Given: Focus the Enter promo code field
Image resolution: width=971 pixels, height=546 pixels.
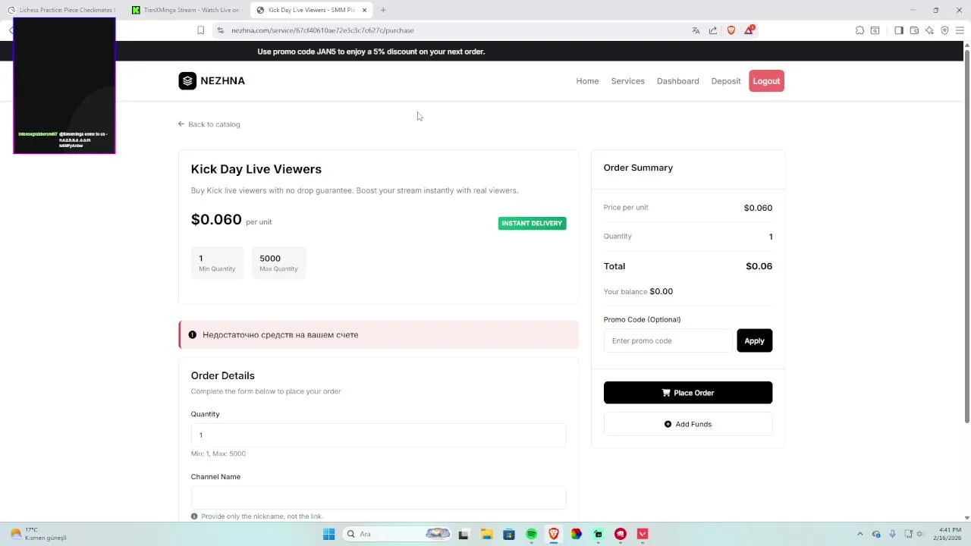Looking at the screenshot, I should click(668, 340).
